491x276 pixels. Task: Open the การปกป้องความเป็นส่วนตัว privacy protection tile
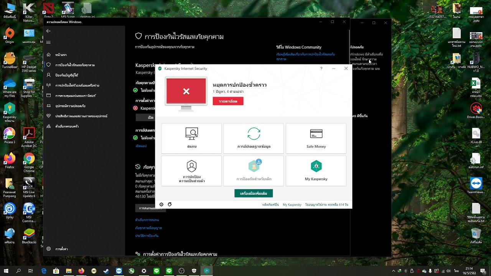pyautogui.click(x=191, y=171)
